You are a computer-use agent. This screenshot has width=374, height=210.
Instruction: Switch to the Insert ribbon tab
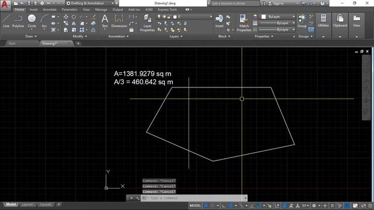tap(33, 9)
